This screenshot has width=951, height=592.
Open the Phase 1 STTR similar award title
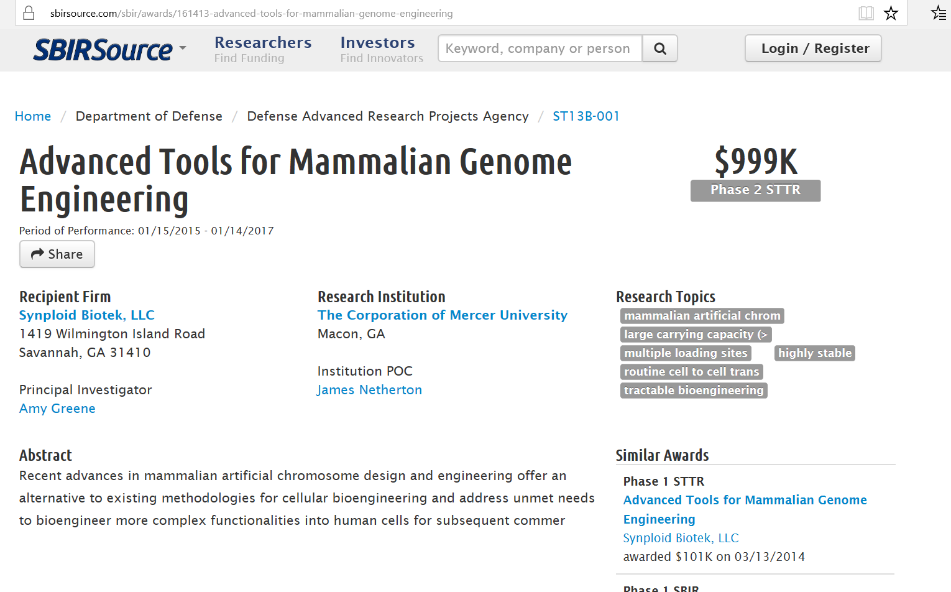pos(745,509)
